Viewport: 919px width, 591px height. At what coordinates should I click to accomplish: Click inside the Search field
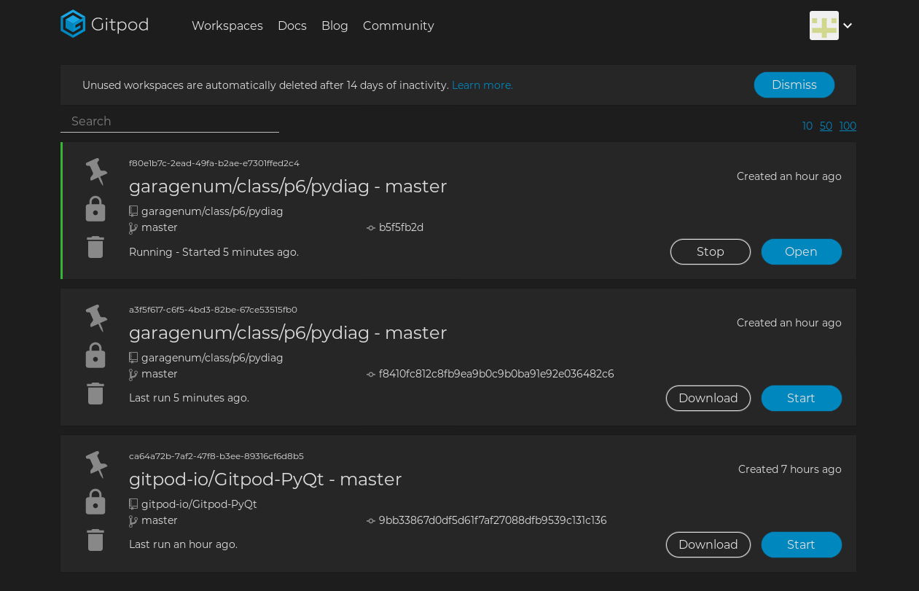[x=169, y=121]
